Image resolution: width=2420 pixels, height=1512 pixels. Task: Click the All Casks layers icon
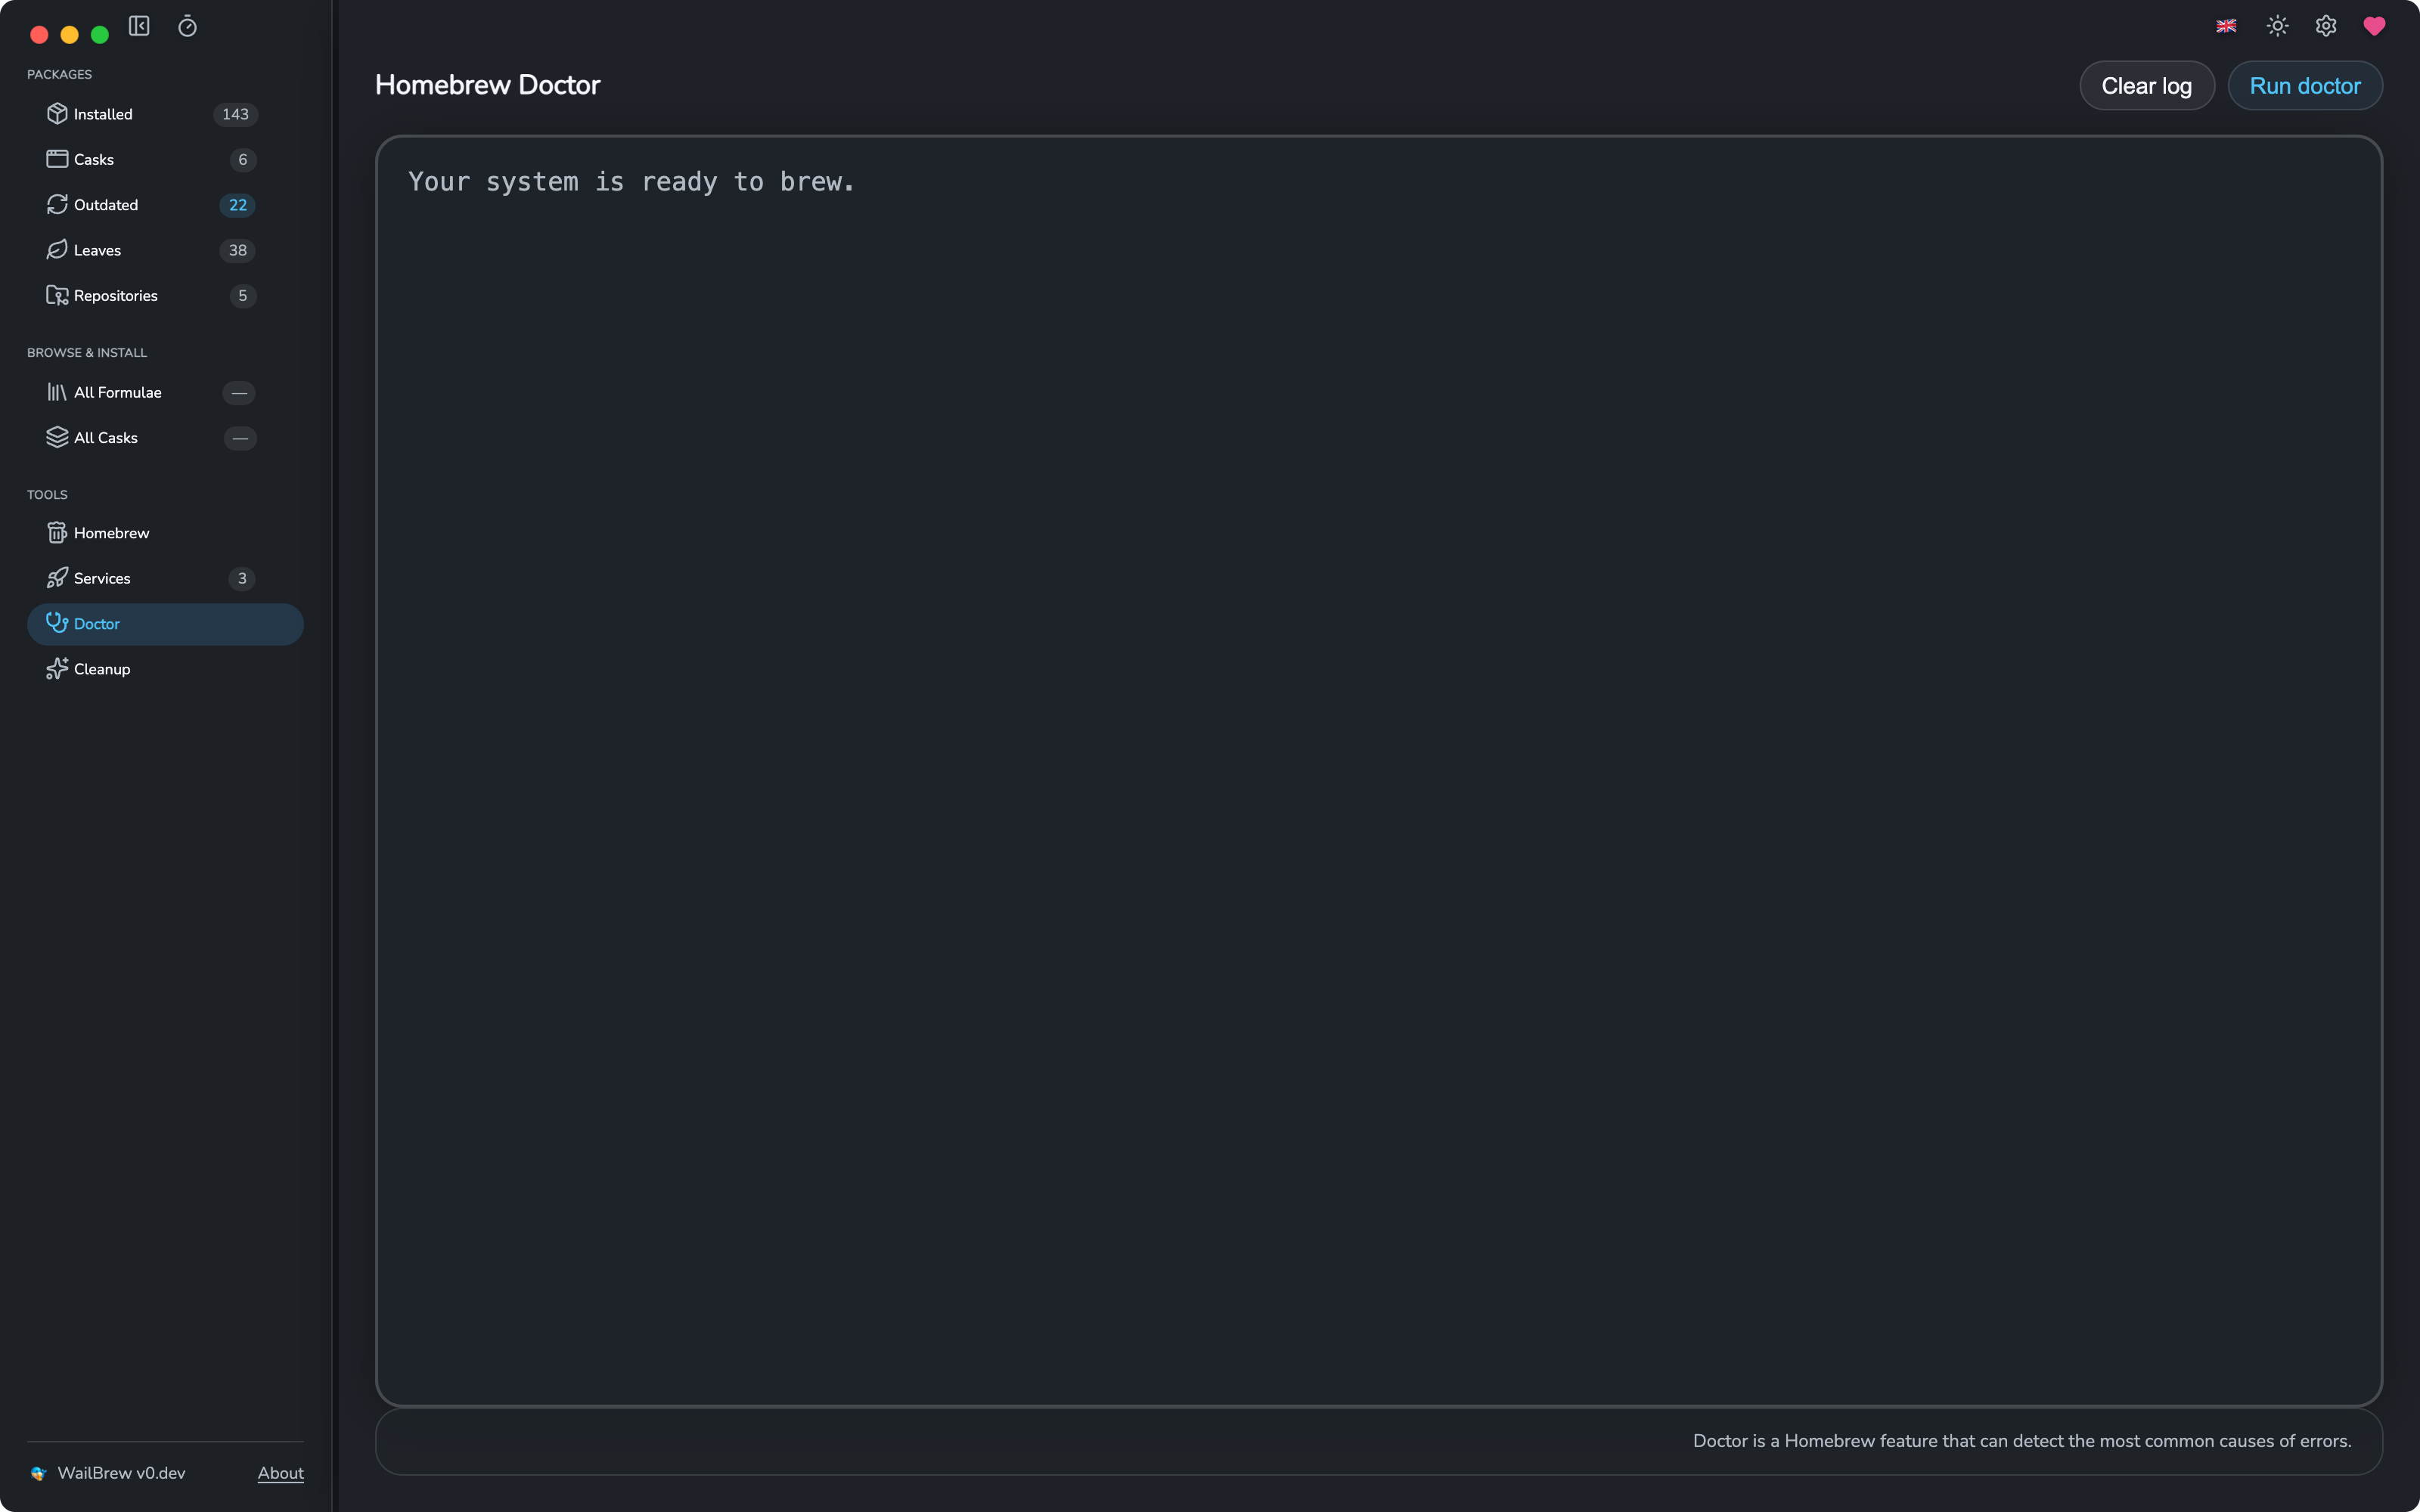pyautogui.click(x=57, y=438)
